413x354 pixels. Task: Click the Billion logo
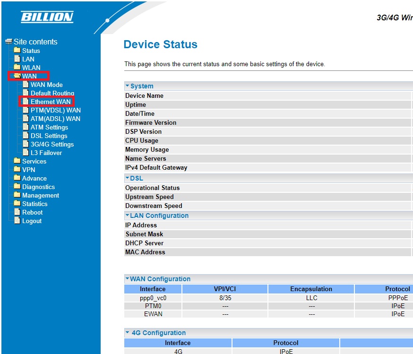[x=47, y=17]
